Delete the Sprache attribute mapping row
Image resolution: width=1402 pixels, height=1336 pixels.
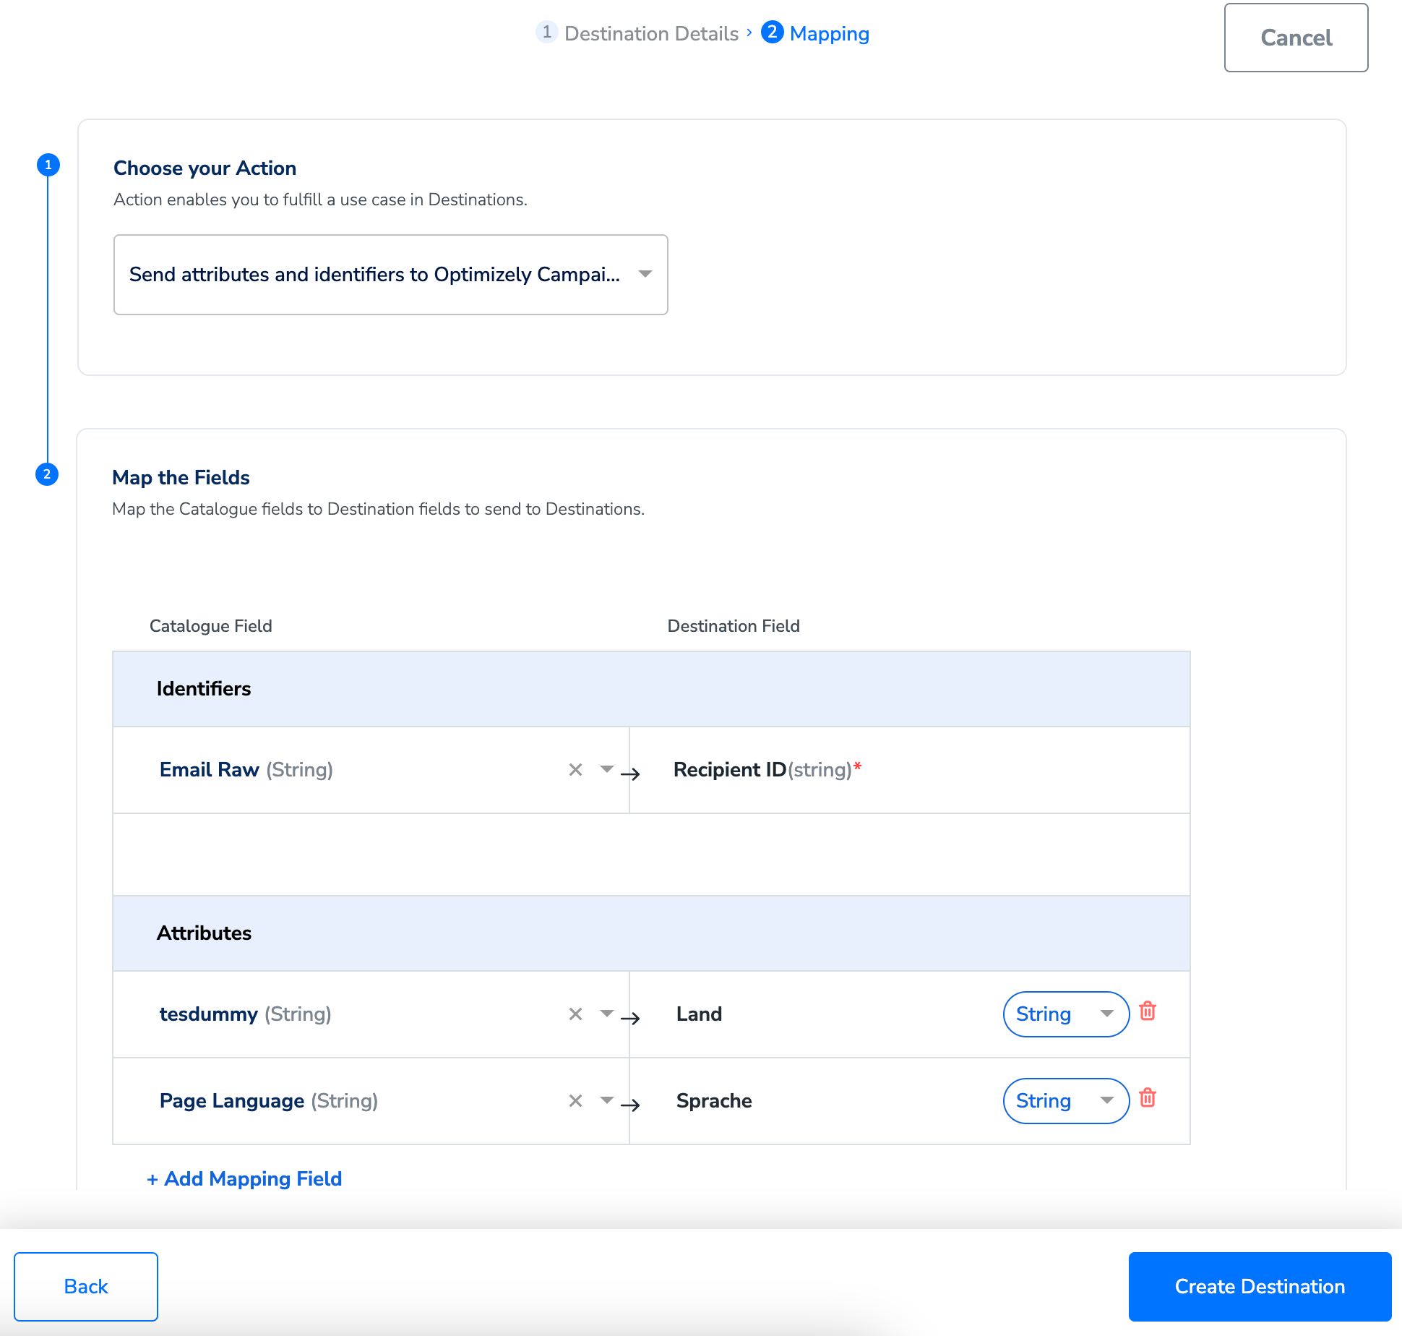(x=1147, y=1098)
